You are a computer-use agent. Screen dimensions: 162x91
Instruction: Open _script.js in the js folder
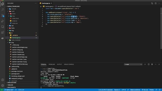pyautogui.click(x=15, y=35)
